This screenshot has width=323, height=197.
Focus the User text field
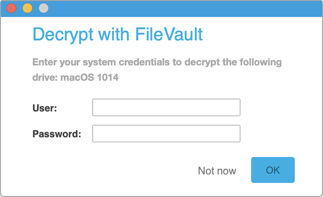click(166, 107)
